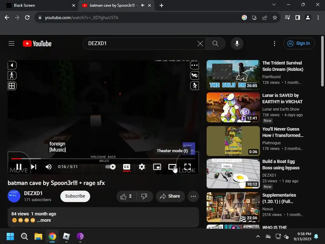Turn off closed captions
Viewport: 325px width, 244px height.
[126, 167]
